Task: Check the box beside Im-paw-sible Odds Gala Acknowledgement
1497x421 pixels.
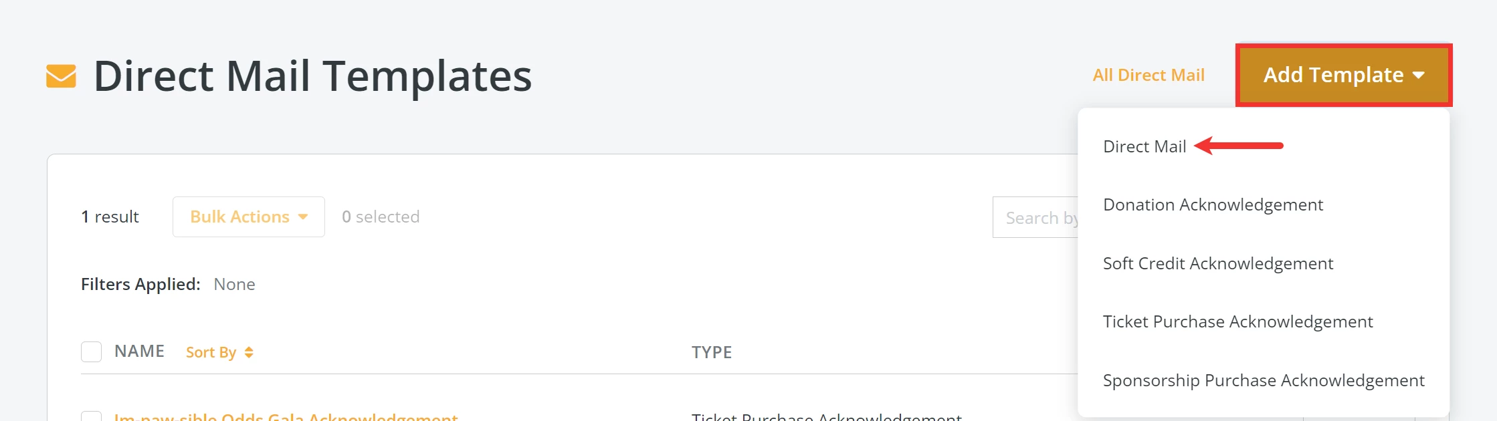Action: pyautogui.click(x=91, y=418)
